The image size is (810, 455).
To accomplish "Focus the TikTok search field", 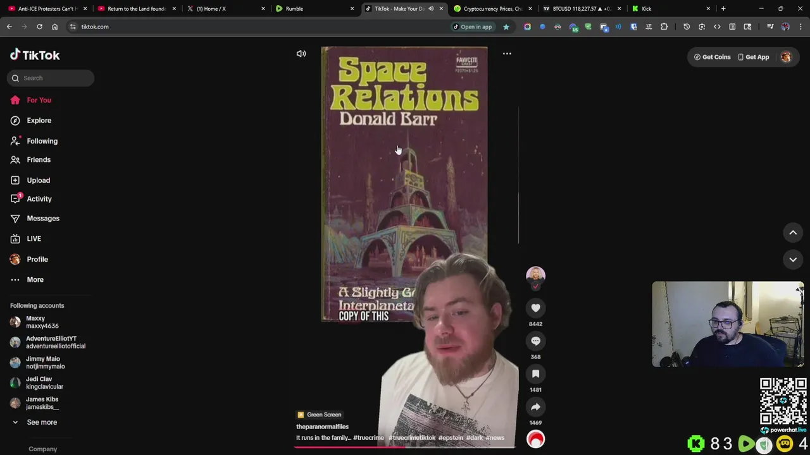I will 51,78.
